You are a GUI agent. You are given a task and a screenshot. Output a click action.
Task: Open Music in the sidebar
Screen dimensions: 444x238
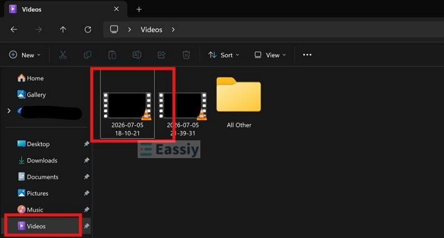(31, 209)
